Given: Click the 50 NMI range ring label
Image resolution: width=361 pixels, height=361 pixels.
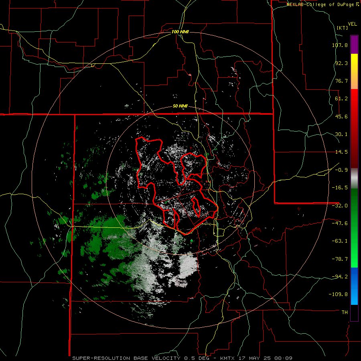Looking at the screenshot, I should tap(180, 106).
